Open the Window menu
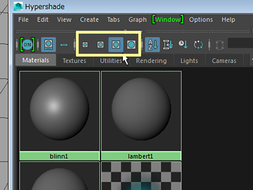This screenshot has width=253, height=190. click(x=168, y=20)
